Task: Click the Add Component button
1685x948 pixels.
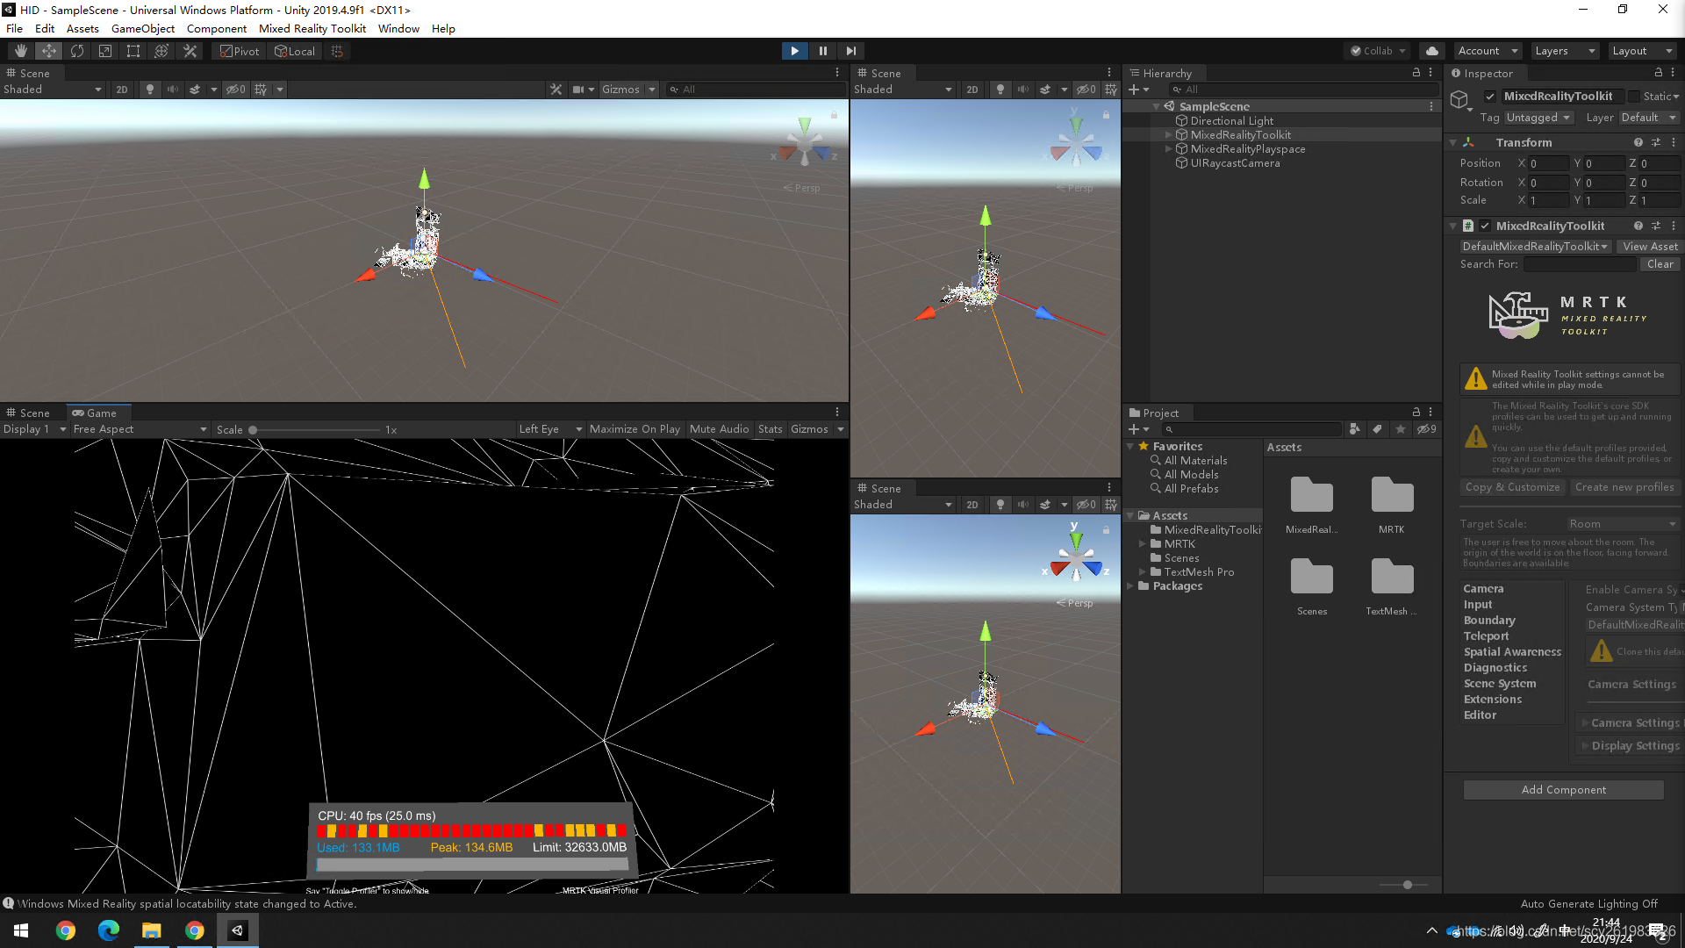Action: (x=1564, y=790)
